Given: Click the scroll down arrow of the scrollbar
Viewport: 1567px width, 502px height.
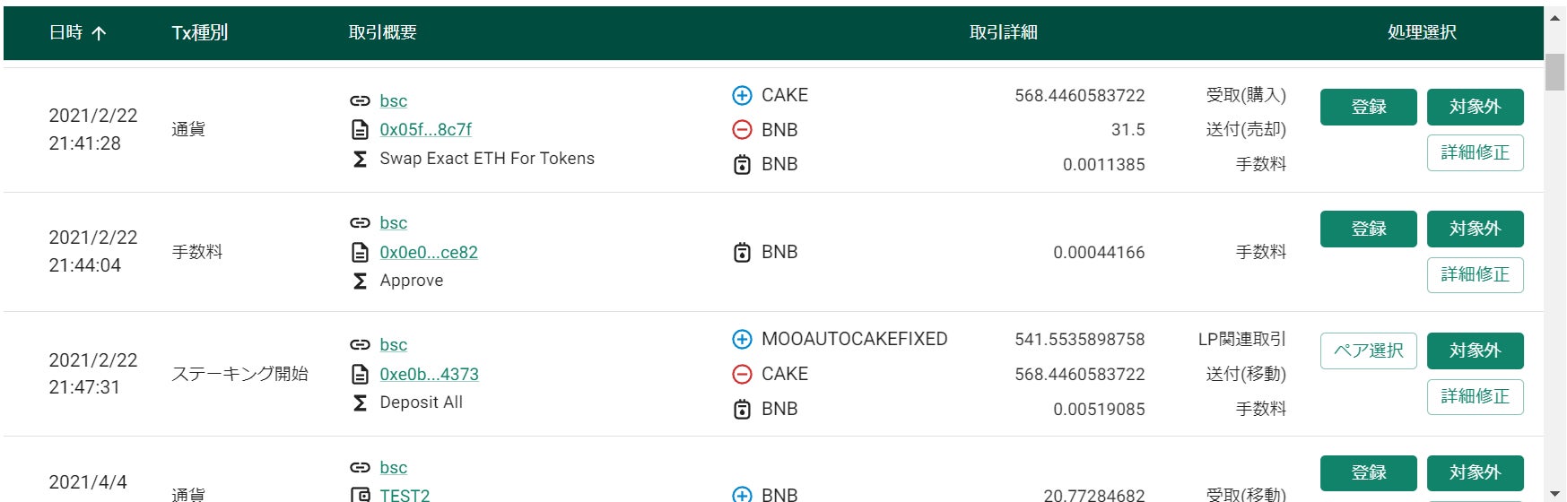Looking at the screenshot, I should pyautogui.click(x=1554, y=493).
